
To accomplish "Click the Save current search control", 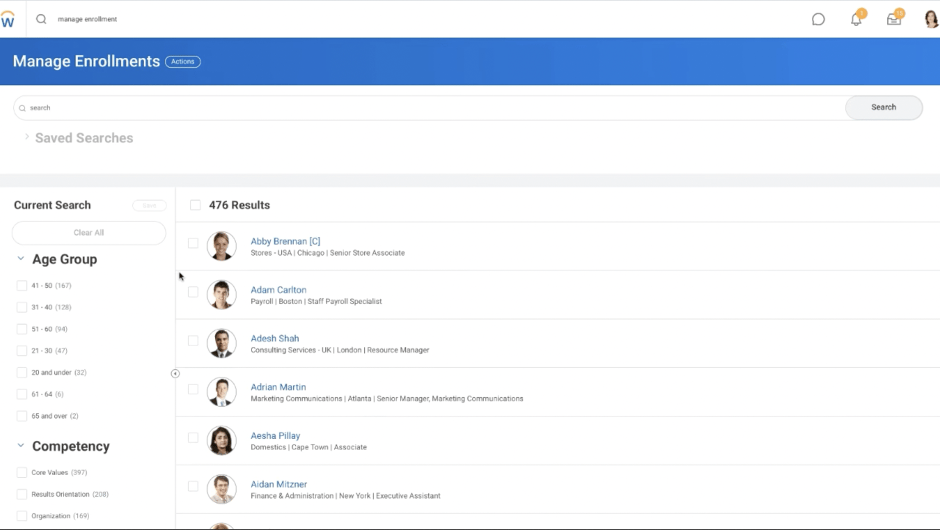I will [149, 205].
